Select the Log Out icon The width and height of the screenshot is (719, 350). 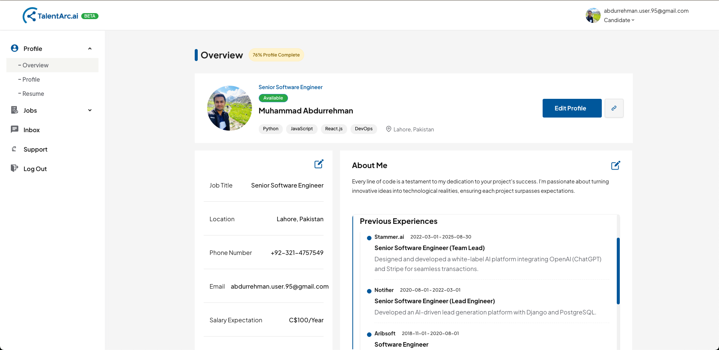[14, 168]
